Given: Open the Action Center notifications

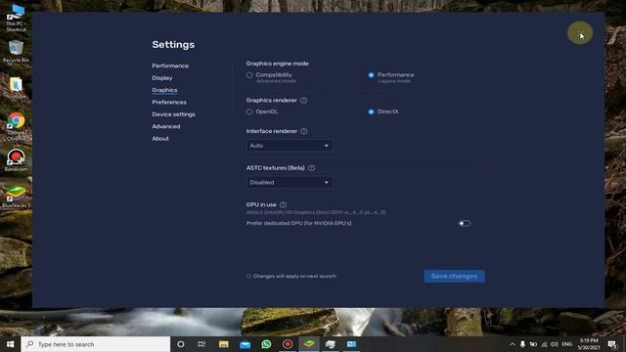Looking at the screenshot, I should pyautogui.click(x=612, y=344).
